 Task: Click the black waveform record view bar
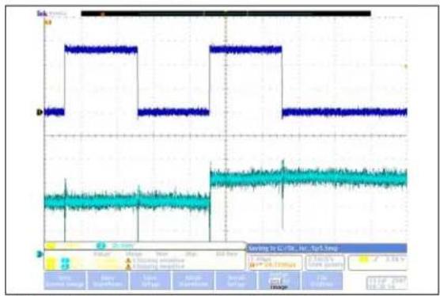point(226,13)
